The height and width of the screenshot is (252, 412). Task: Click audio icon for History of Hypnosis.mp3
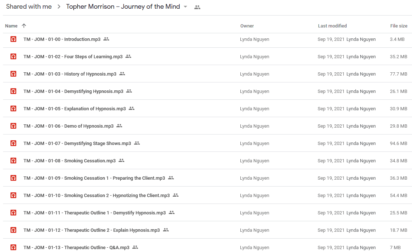coord(13,74)
